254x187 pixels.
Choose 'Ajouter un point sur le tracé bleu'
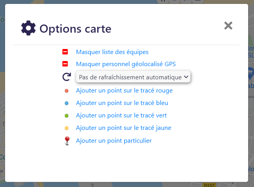point(122,103)
